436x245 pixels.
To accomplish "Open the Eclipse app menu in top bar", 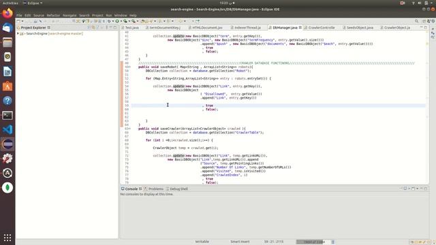I will pyautogui.click(x=33, y=3).
